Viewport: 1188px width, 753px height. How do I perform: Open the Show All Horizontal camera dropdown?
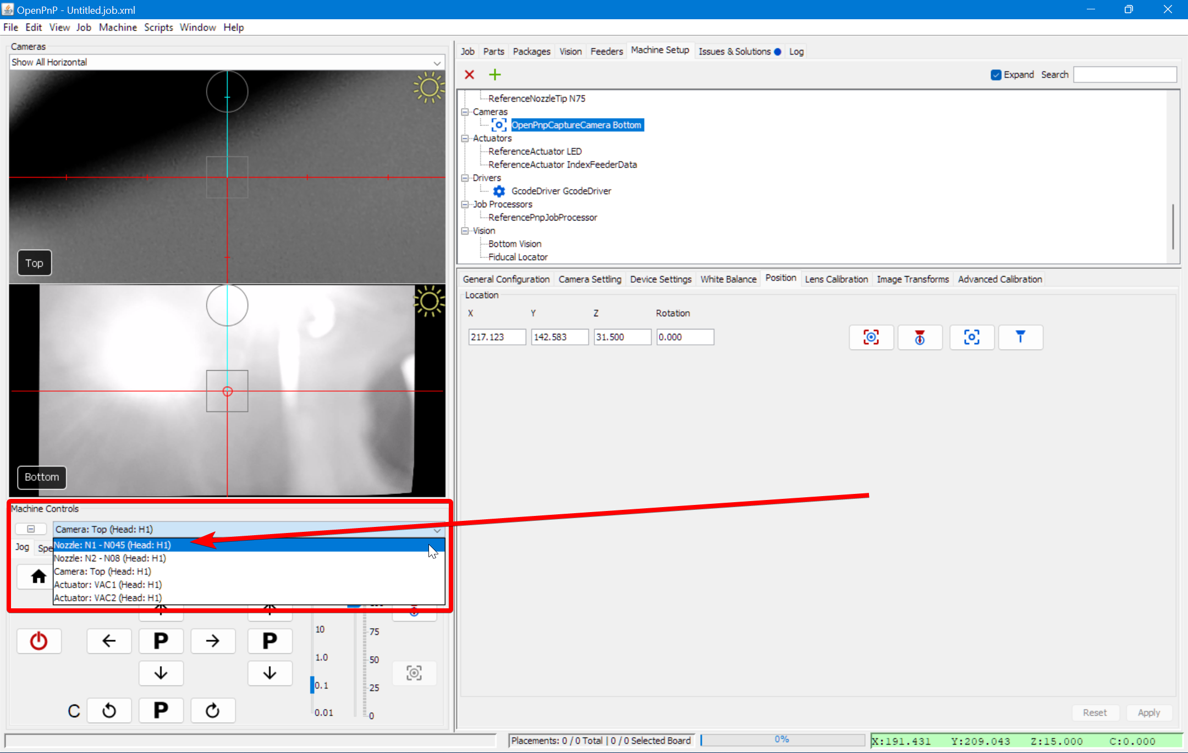pyautogui.click(x=436, y=62)
